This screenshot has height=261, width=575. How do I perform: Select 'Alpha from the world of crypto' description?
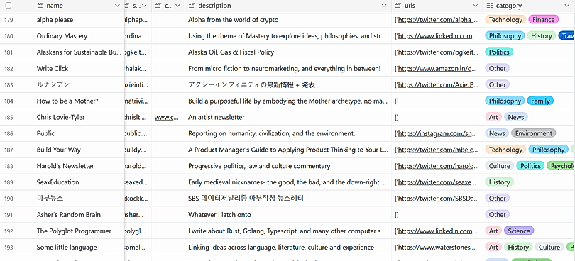288,20
